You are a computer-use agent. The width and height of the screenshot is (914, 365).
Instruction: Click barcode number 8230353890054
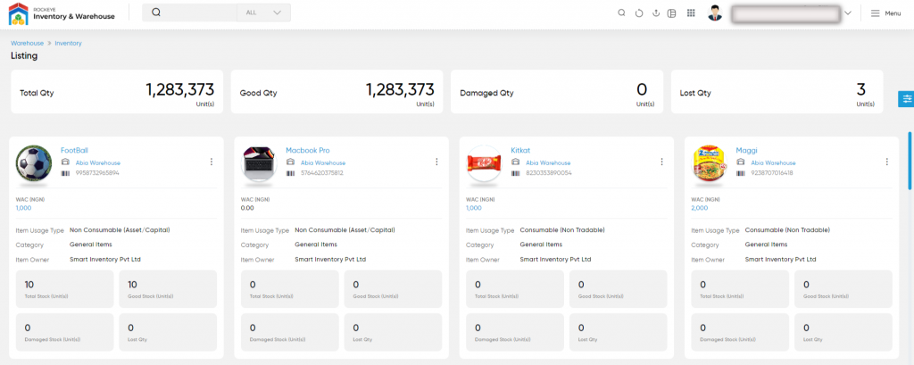click(x=549, y=173)
